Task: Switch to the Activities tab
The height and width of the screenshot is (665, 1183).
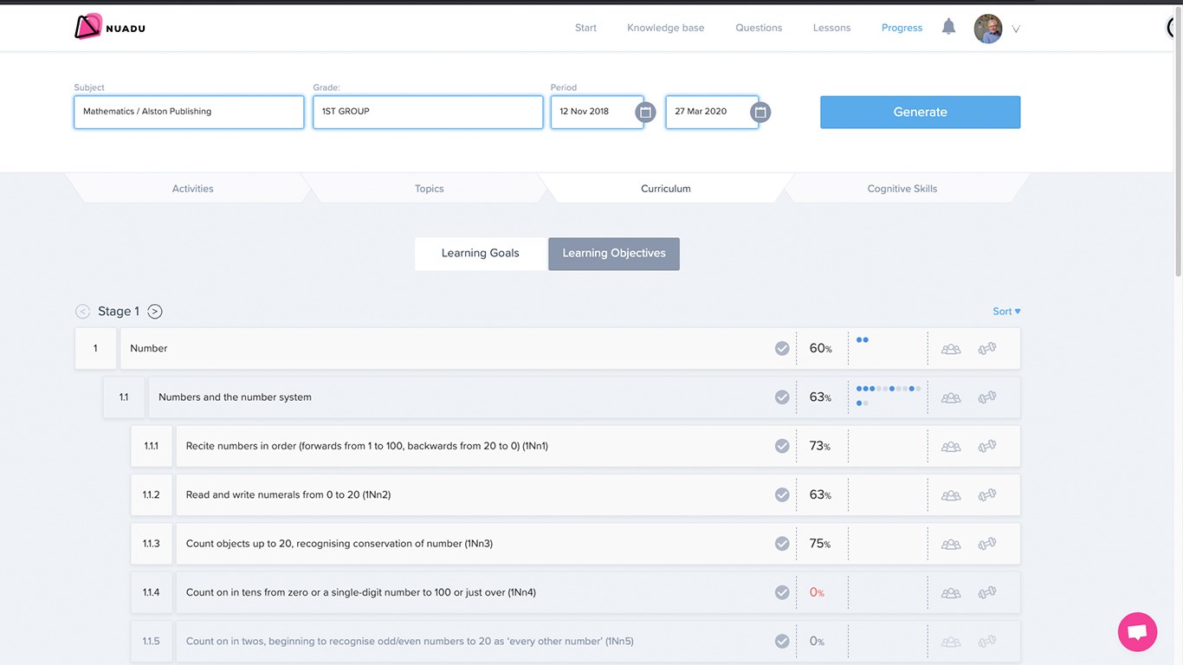Action: [192, 189]
